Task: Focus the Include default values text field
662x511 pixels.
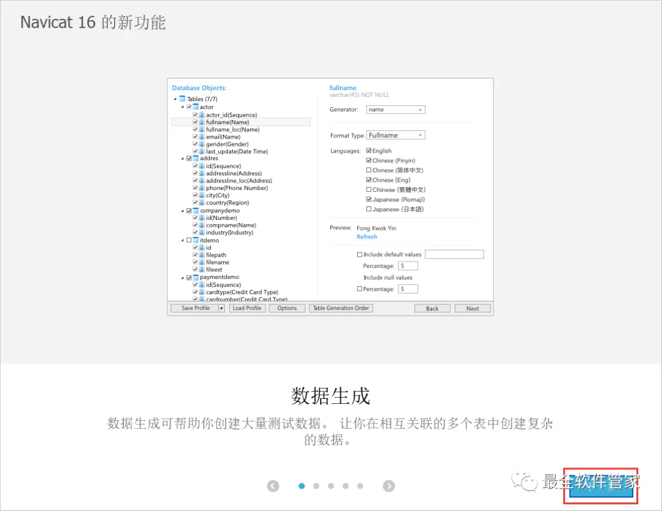Action: click(454, 254)
